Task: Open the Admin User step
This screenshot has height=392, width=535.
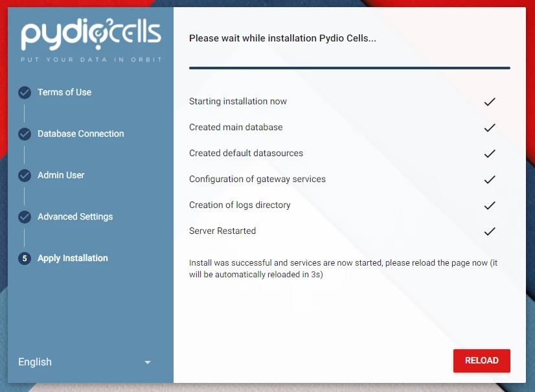Action: (61, 176)
